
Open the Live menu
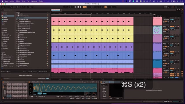click(x=6, y=1)
